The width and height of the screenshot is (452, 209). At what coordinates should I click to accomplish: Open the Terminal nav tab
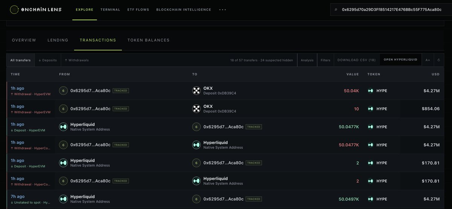[110, 9]
